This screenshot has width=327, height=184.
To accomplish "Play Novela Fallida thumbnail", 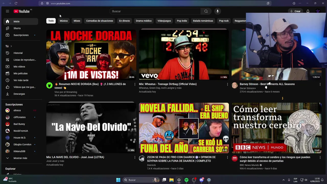I will [x=184, y=128].
